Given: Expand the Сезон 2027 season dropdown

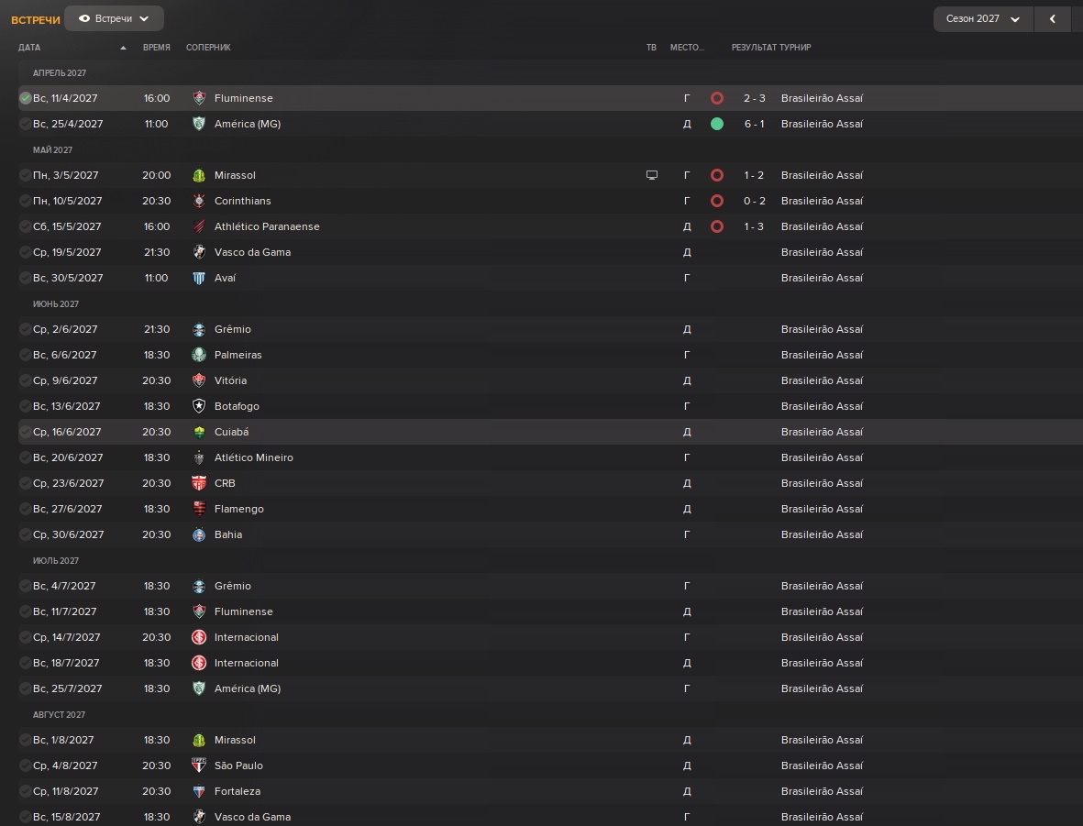Looking at the screenshot, I should coord(983,18).
